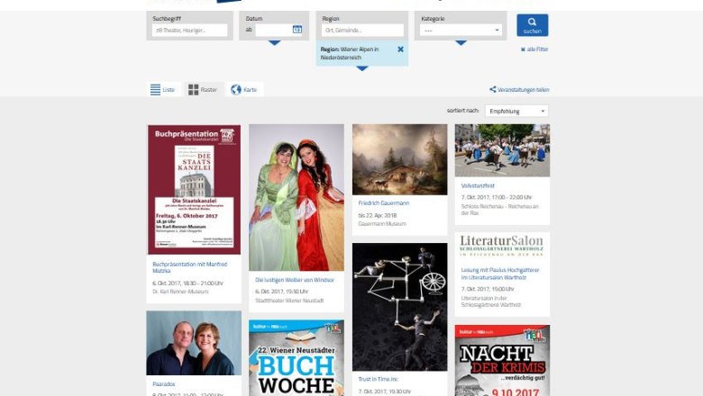Clear all filters via alle Filter
This screenshot has width=703, height=396.
click(x=534, y=49)
